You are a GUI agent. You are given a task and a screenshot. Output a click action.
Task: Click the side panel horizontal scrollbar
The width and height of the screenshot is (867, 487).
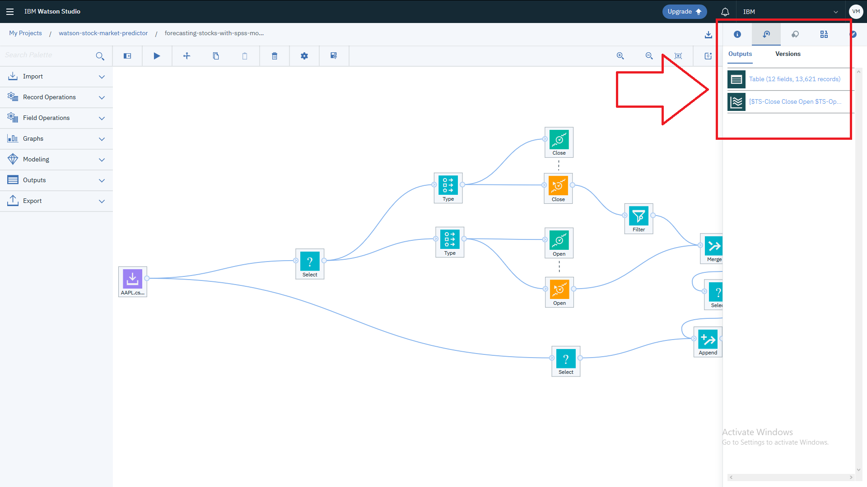[x=790, y=477]
